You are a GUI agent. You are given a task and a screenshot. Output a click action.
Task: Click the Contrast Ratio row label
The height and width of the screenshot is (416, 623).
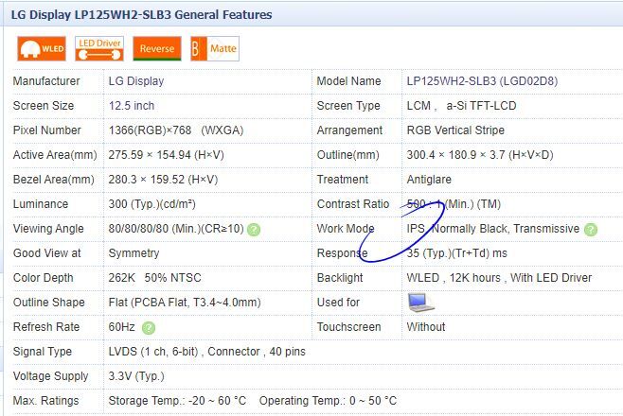click(352, 204)
